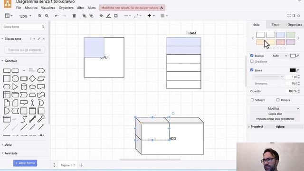Close the Blocco note section
Image resolution: width=304 pixels, height=171 pixels.
pos(44,39)
